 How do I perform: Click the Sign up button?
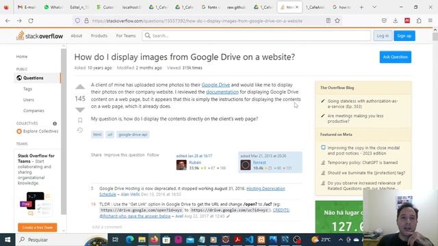[x=404, y=36]
